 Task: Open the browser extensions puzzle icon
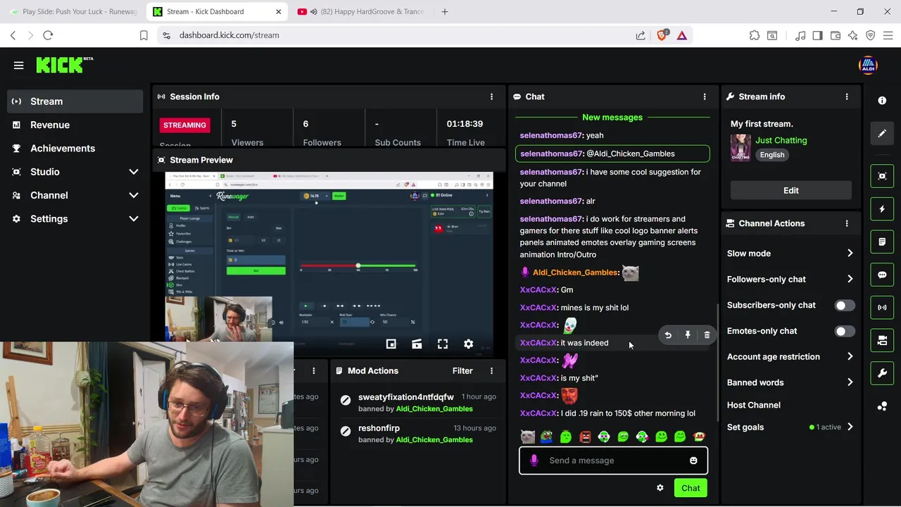pyautogui.click(x=755, y=35)
